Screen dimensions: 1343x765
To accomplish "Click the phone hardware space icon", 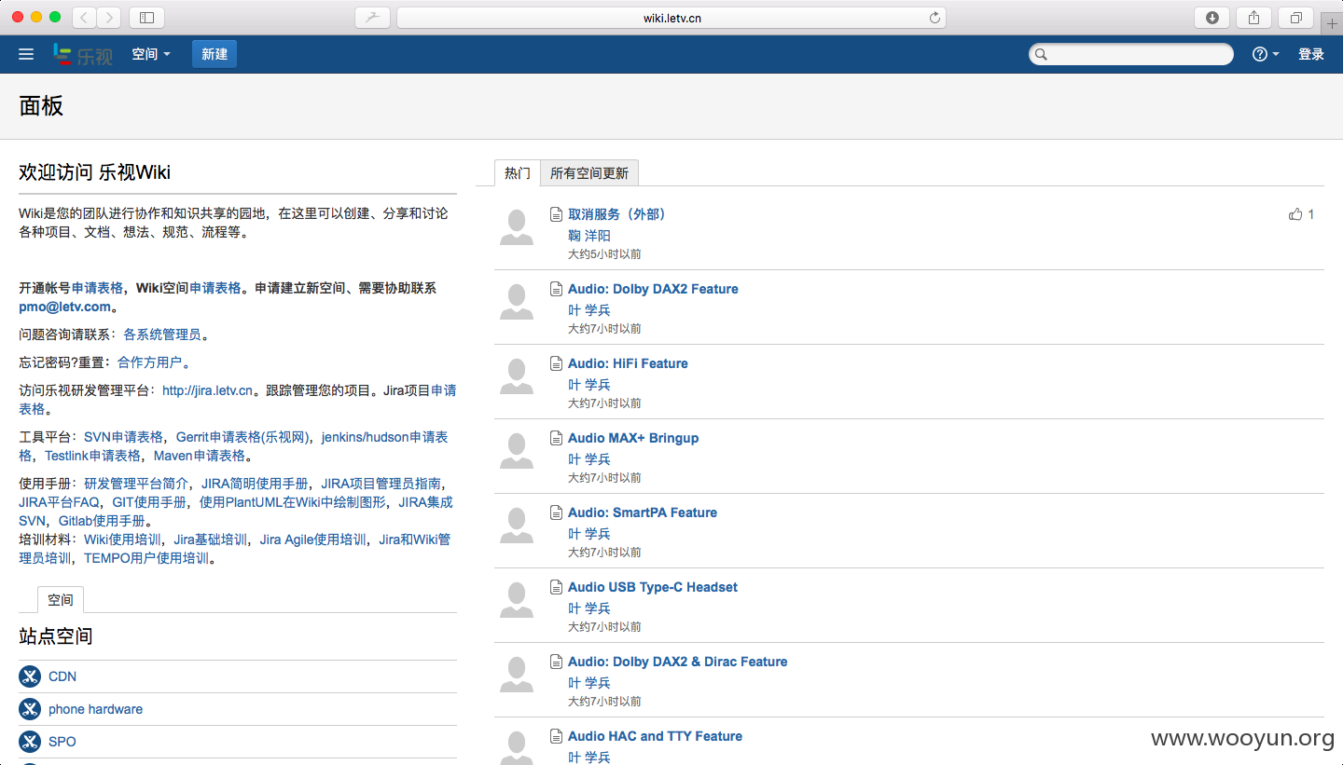I will (30, 709).
